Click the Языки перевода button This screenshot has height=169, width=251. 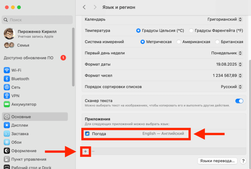point(217,161)
